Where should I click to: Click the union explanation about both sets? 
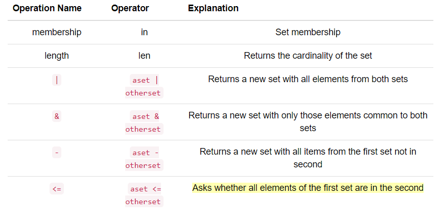(x=308, y=79)
